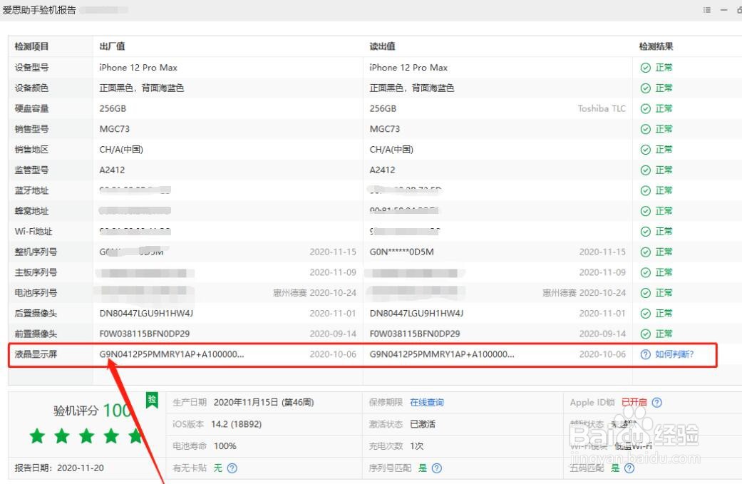This screenshot has height=484, width=742.
Task: Click the green check icon in 主板序列号 row
Action: (x=646, y=272)
